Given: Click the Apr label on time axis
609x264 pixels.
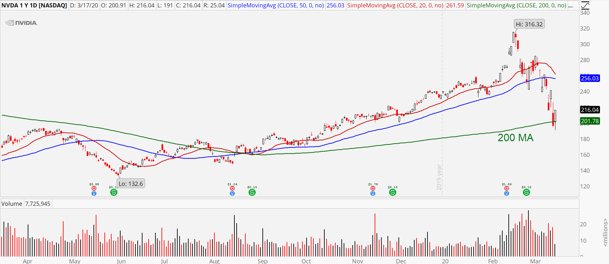Looking at the screenshot, I should 27,261.
